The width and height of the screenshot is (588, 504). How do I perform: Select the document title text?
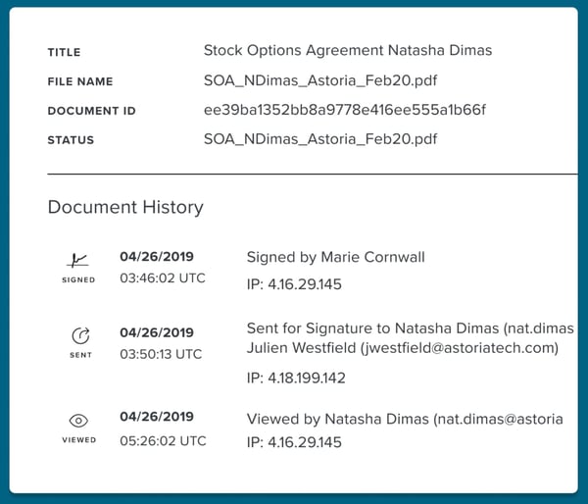(x=347, y=50)
